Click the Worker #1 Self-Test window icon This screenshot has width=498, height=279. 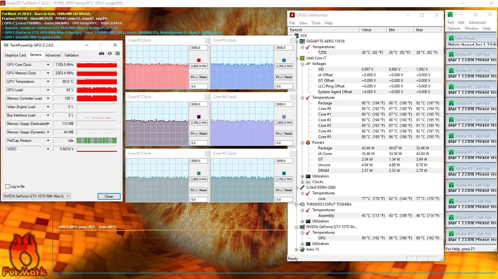pyautogui.click(x=451, y=54)
